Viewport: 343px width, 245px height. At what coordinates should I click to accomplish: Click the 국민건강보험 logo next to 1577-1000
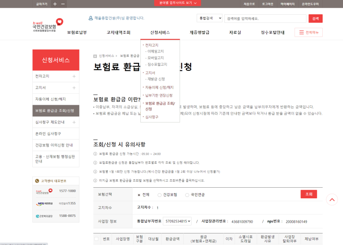coord(44,191)
